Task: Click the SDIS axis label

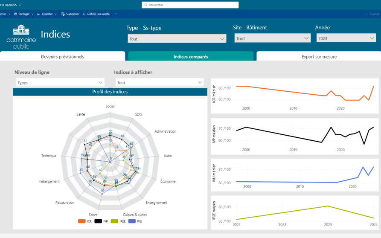Action: click(x=139, y=114)
